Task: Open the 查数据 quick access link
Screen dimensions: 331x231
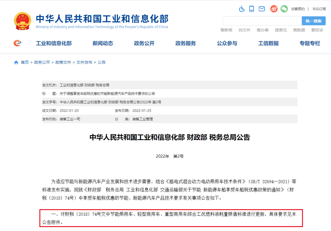Action: point(299,30)
